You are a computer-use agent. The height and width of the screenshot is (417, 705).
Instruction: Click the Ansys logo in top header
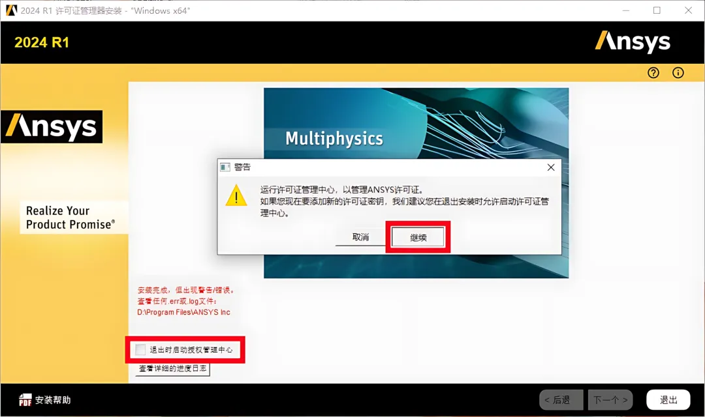(x=633, y=42)
